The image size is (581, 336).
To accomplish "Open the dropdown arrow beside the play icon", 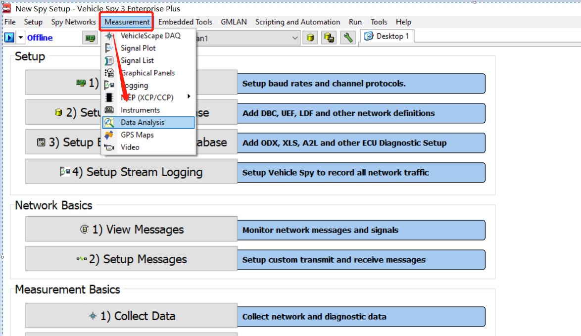I will coord(21,38).
